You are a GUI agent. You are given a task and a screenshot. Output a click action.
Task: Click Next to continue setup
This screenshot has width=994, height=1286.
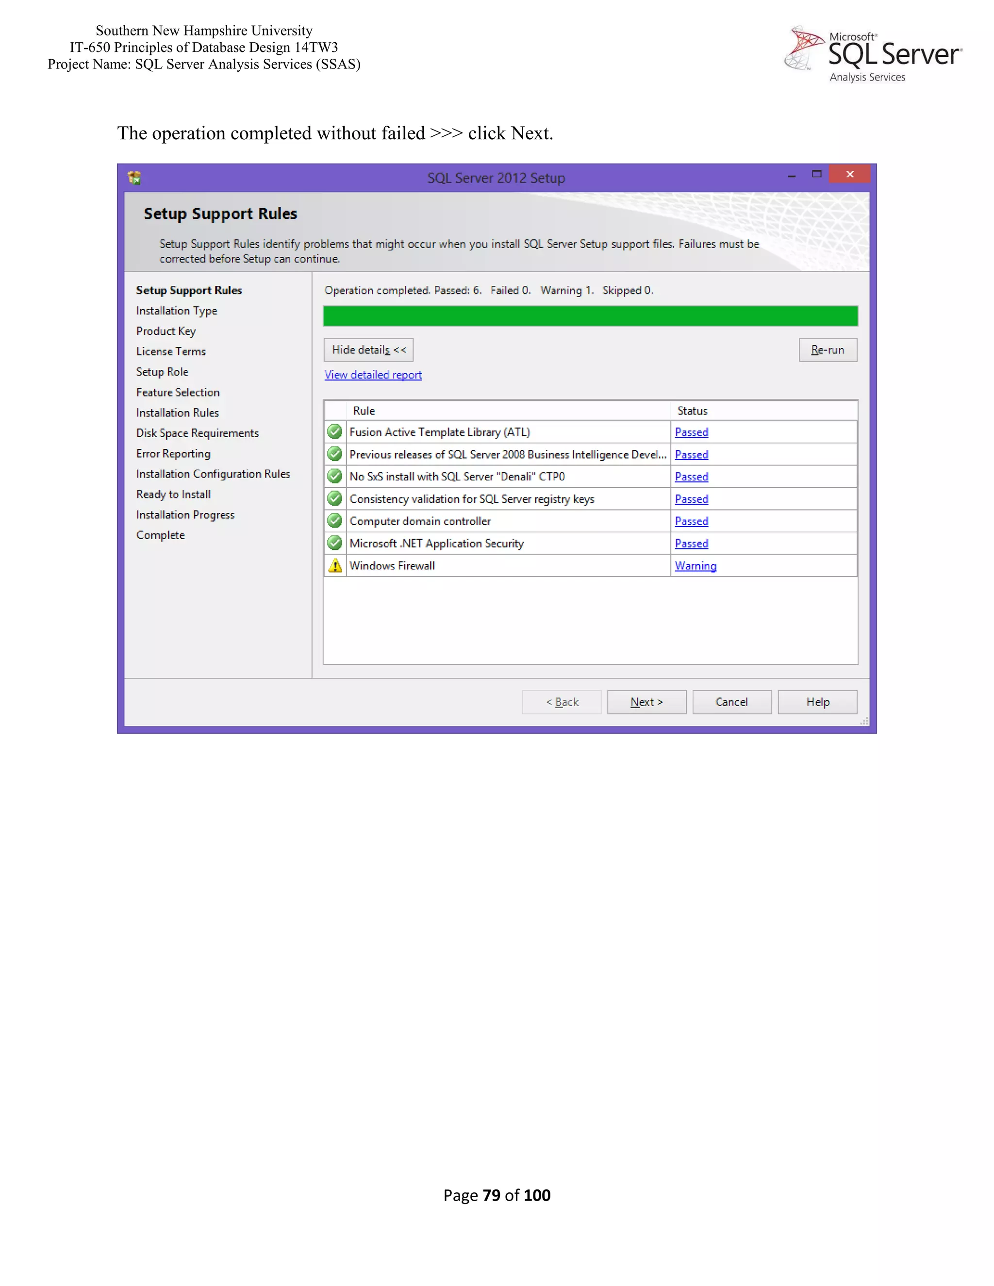point(646,702)
